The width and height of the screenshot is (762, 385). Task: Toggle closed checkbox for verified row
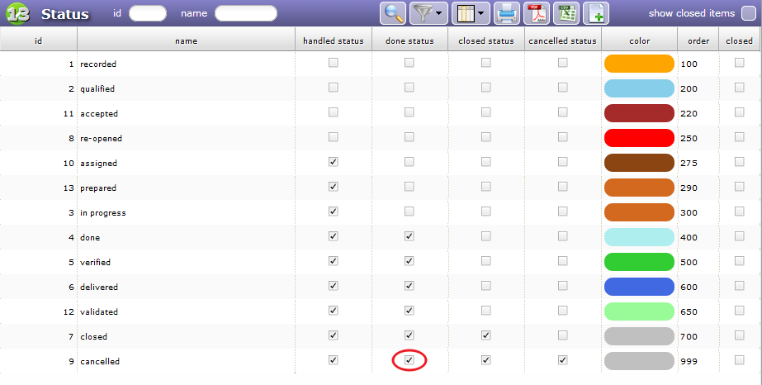(739, 261)
